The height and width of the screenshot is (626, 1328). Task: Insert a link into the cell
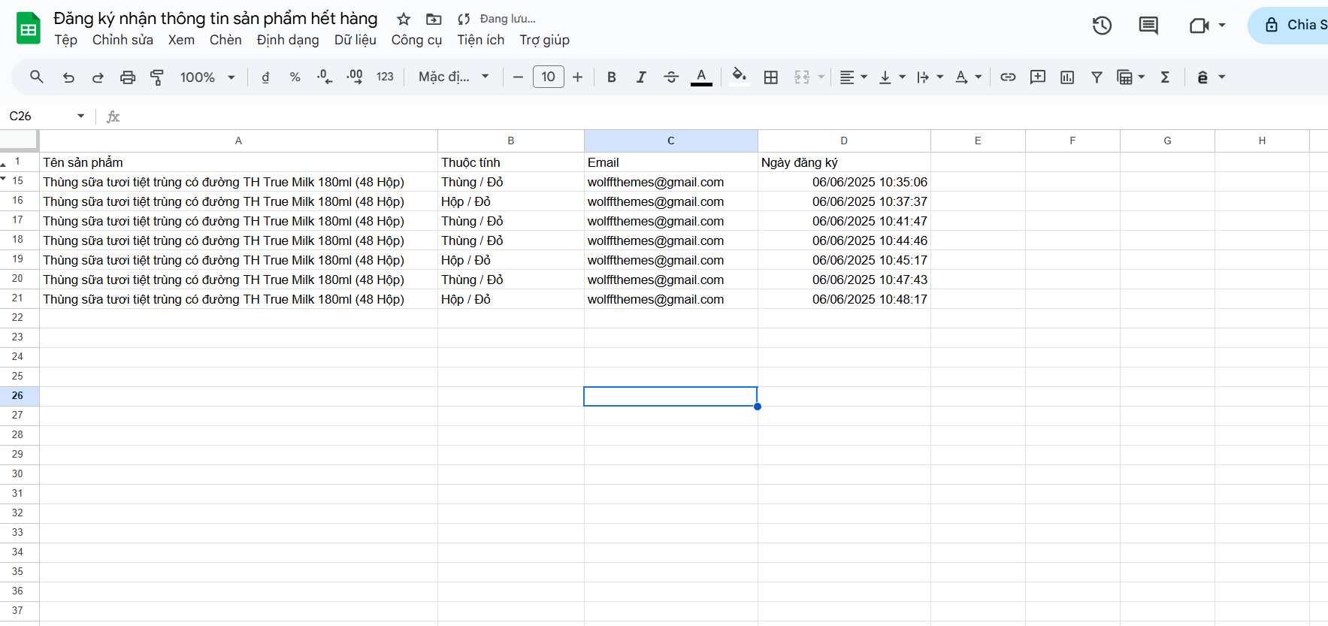(1008, 77)
